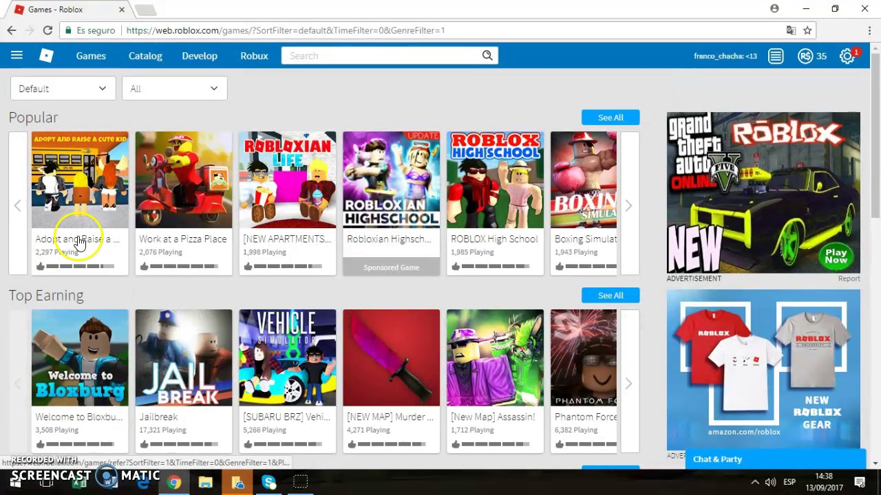The height and width of the screenshot is (495, 881).
Task: Open Vehicle Simulator game thumbnail
Action: [288, 357]
